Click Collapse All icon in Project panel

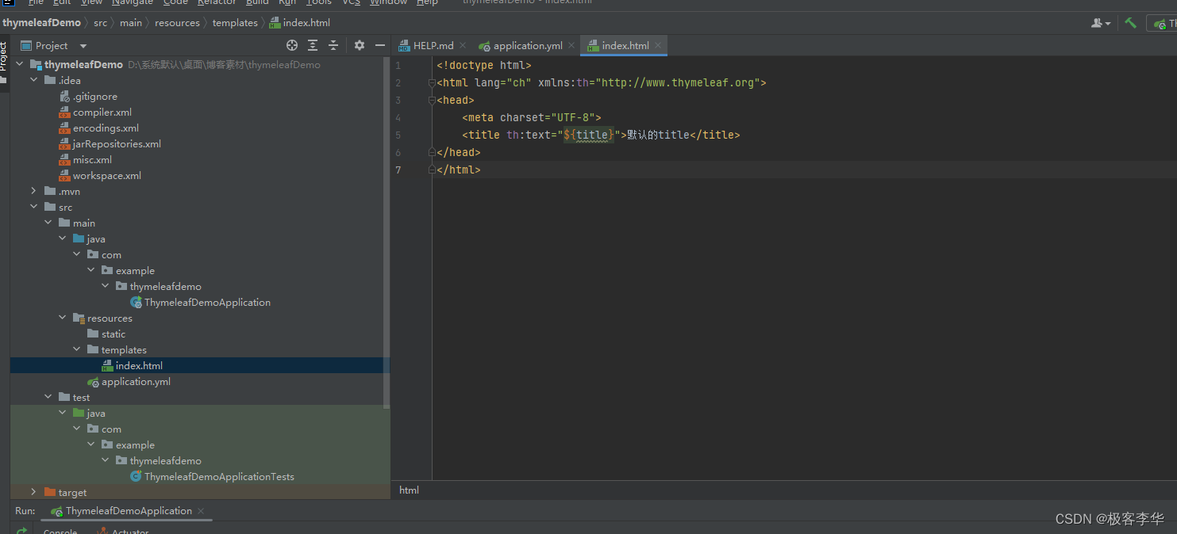coord(333,46)
